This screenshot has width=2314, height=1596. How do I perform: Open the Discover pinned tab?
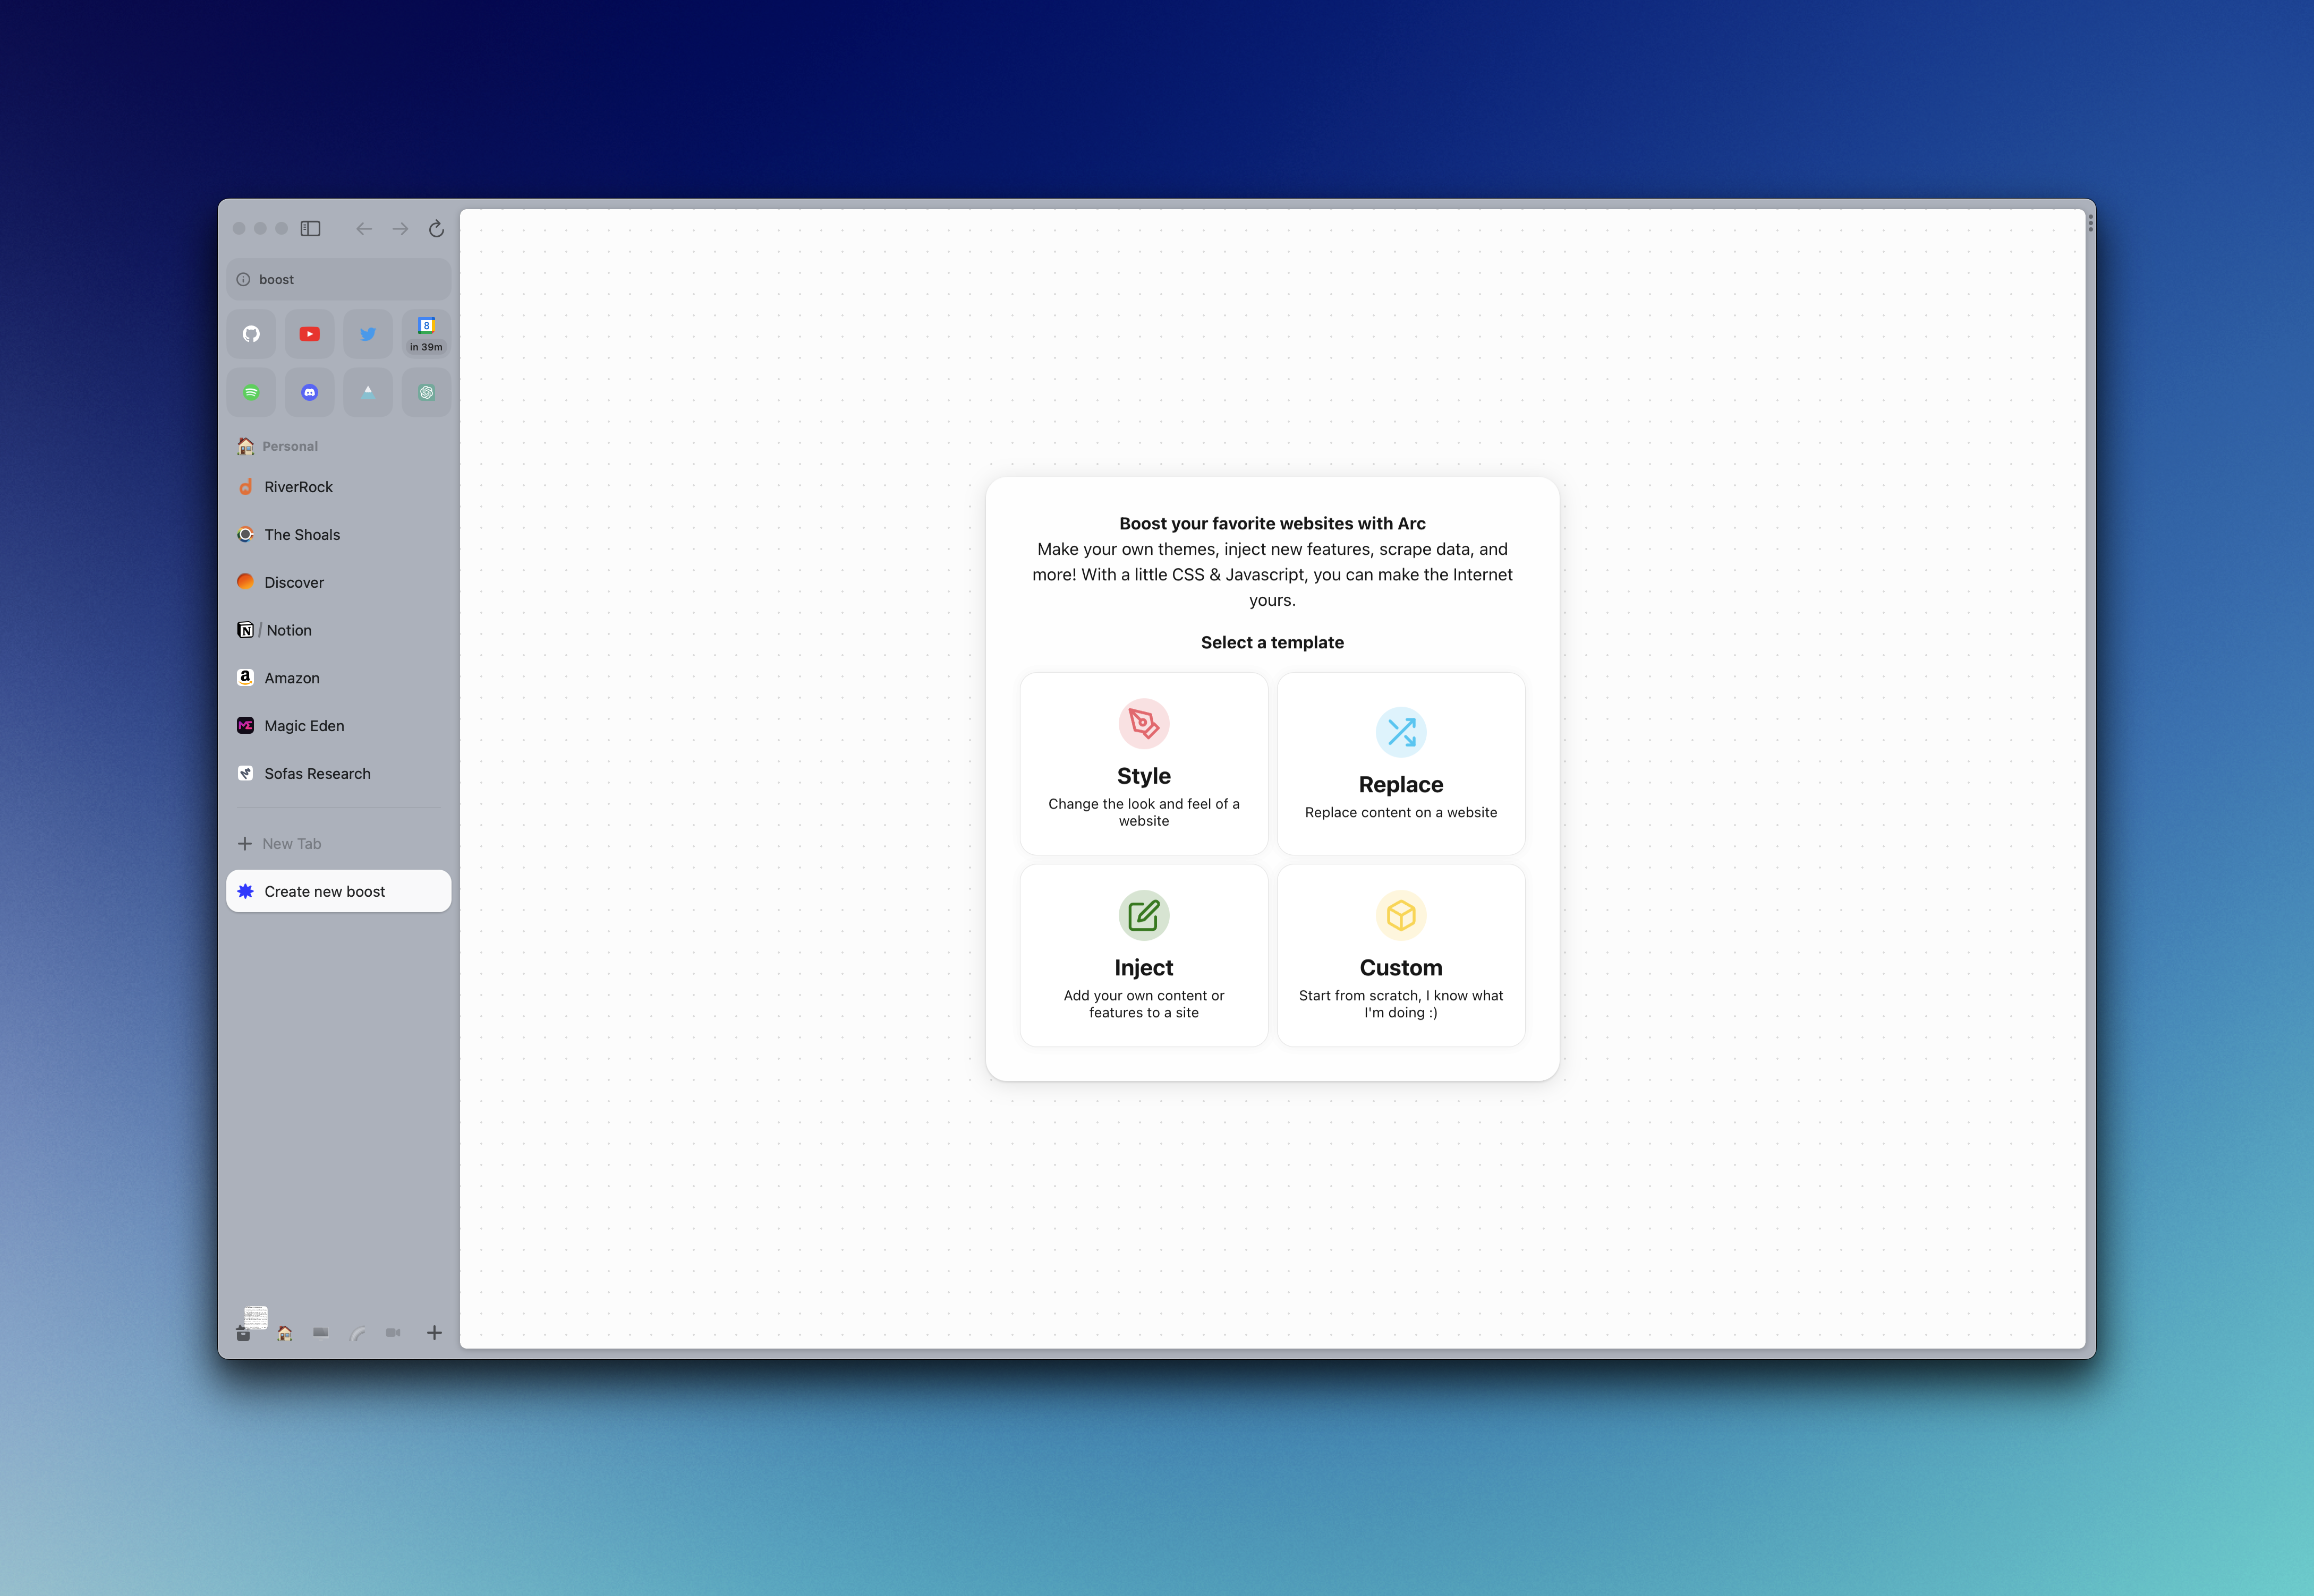click(x=339, y=582)
